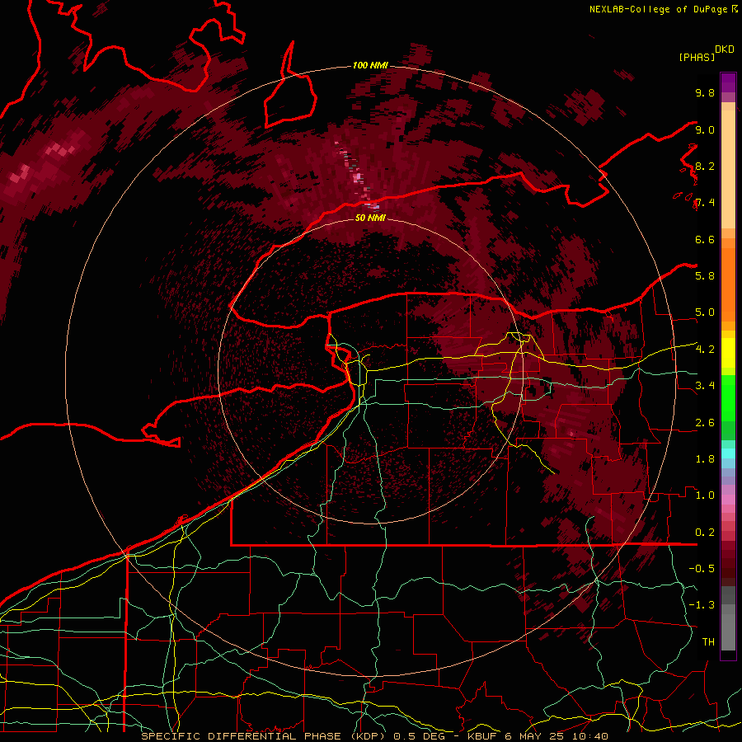Screen dimensions: 742x742
Task: Select the 1.0 scale value
Action: (705, 495)
